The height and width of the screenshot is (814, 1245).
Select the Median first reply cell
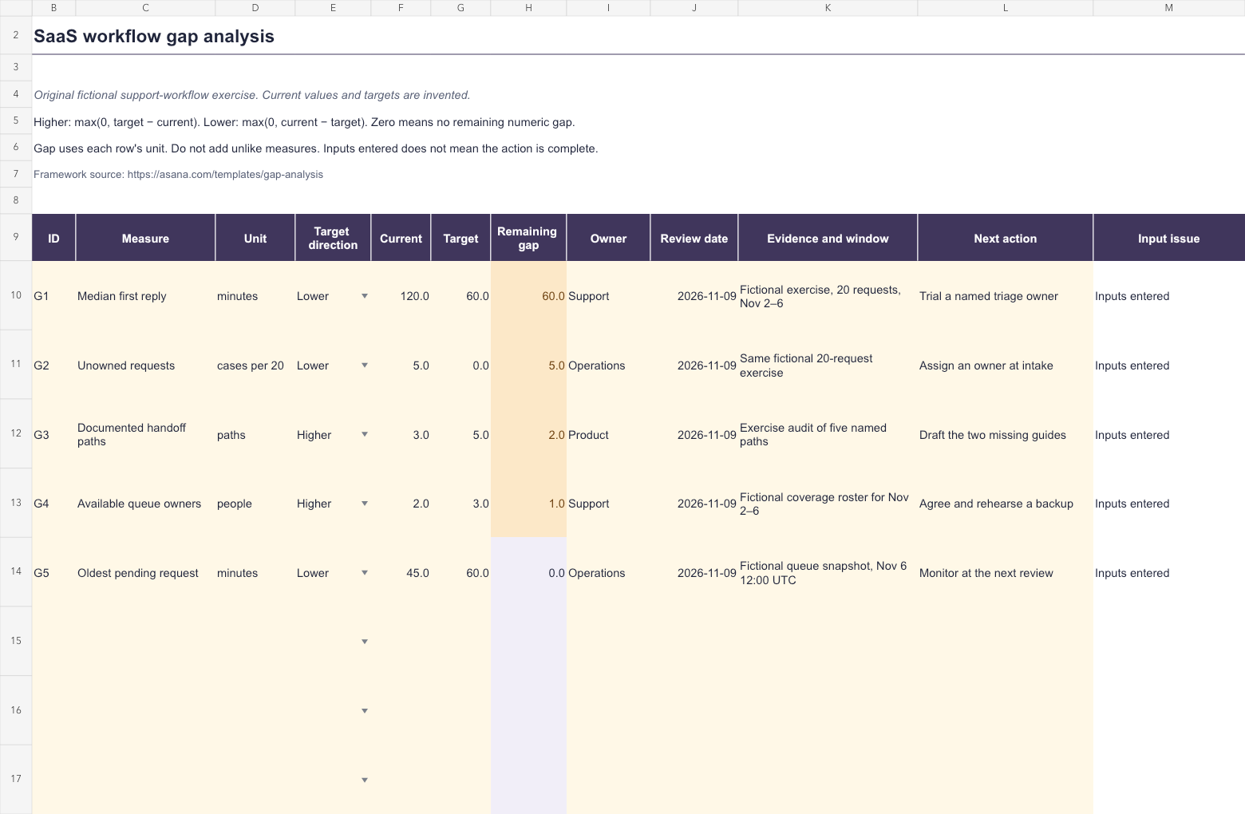[x=145, y=296]
